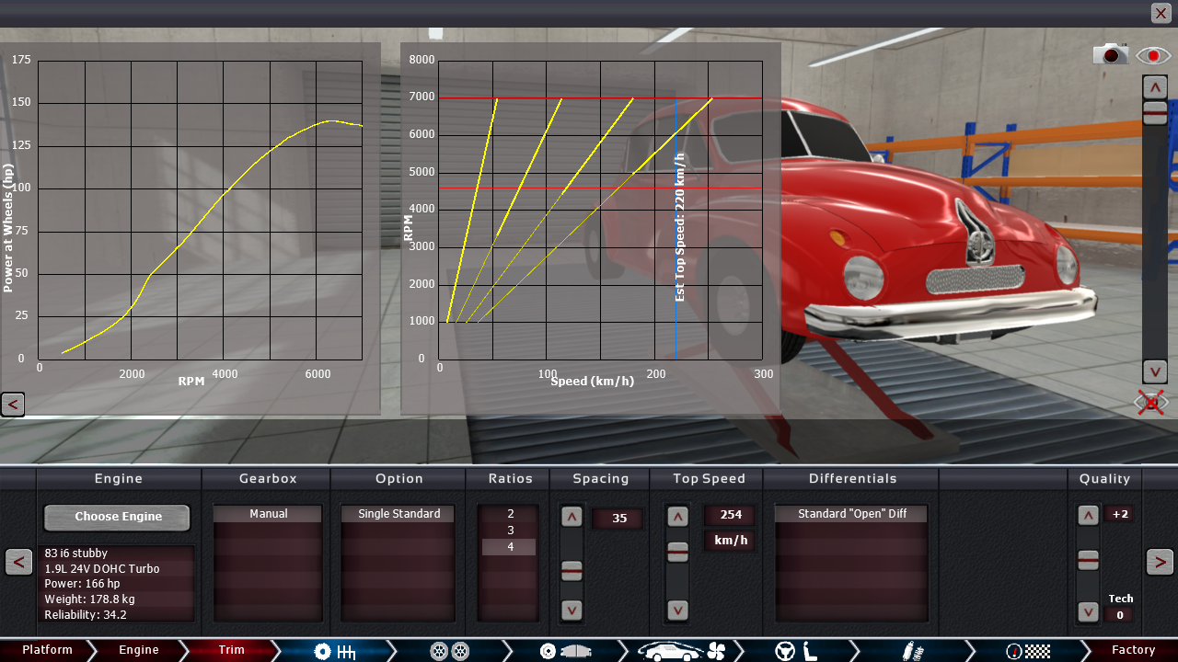Open the testing gauge and checkered flag tab

pyautogui.click(x=1027, y=651)
